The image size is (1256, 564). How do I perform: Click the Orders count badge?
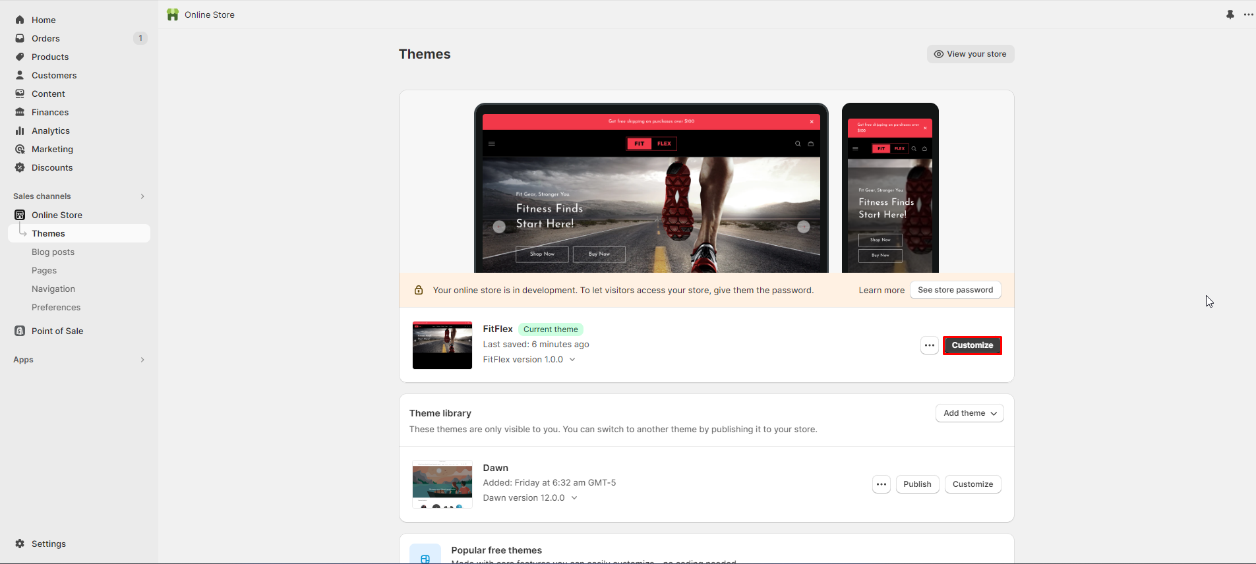pyautogui.click(x=140, y=38)
